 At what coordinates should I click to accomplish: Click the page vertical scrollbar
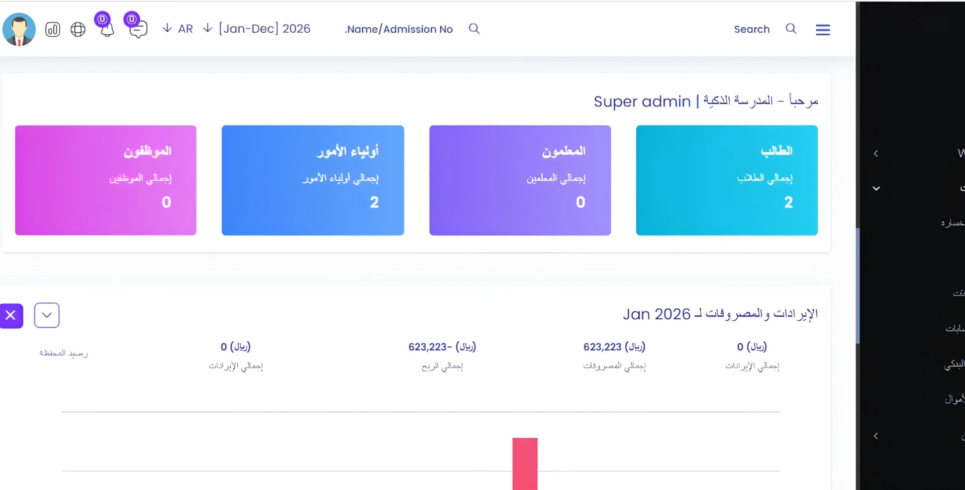click(857, 286)
